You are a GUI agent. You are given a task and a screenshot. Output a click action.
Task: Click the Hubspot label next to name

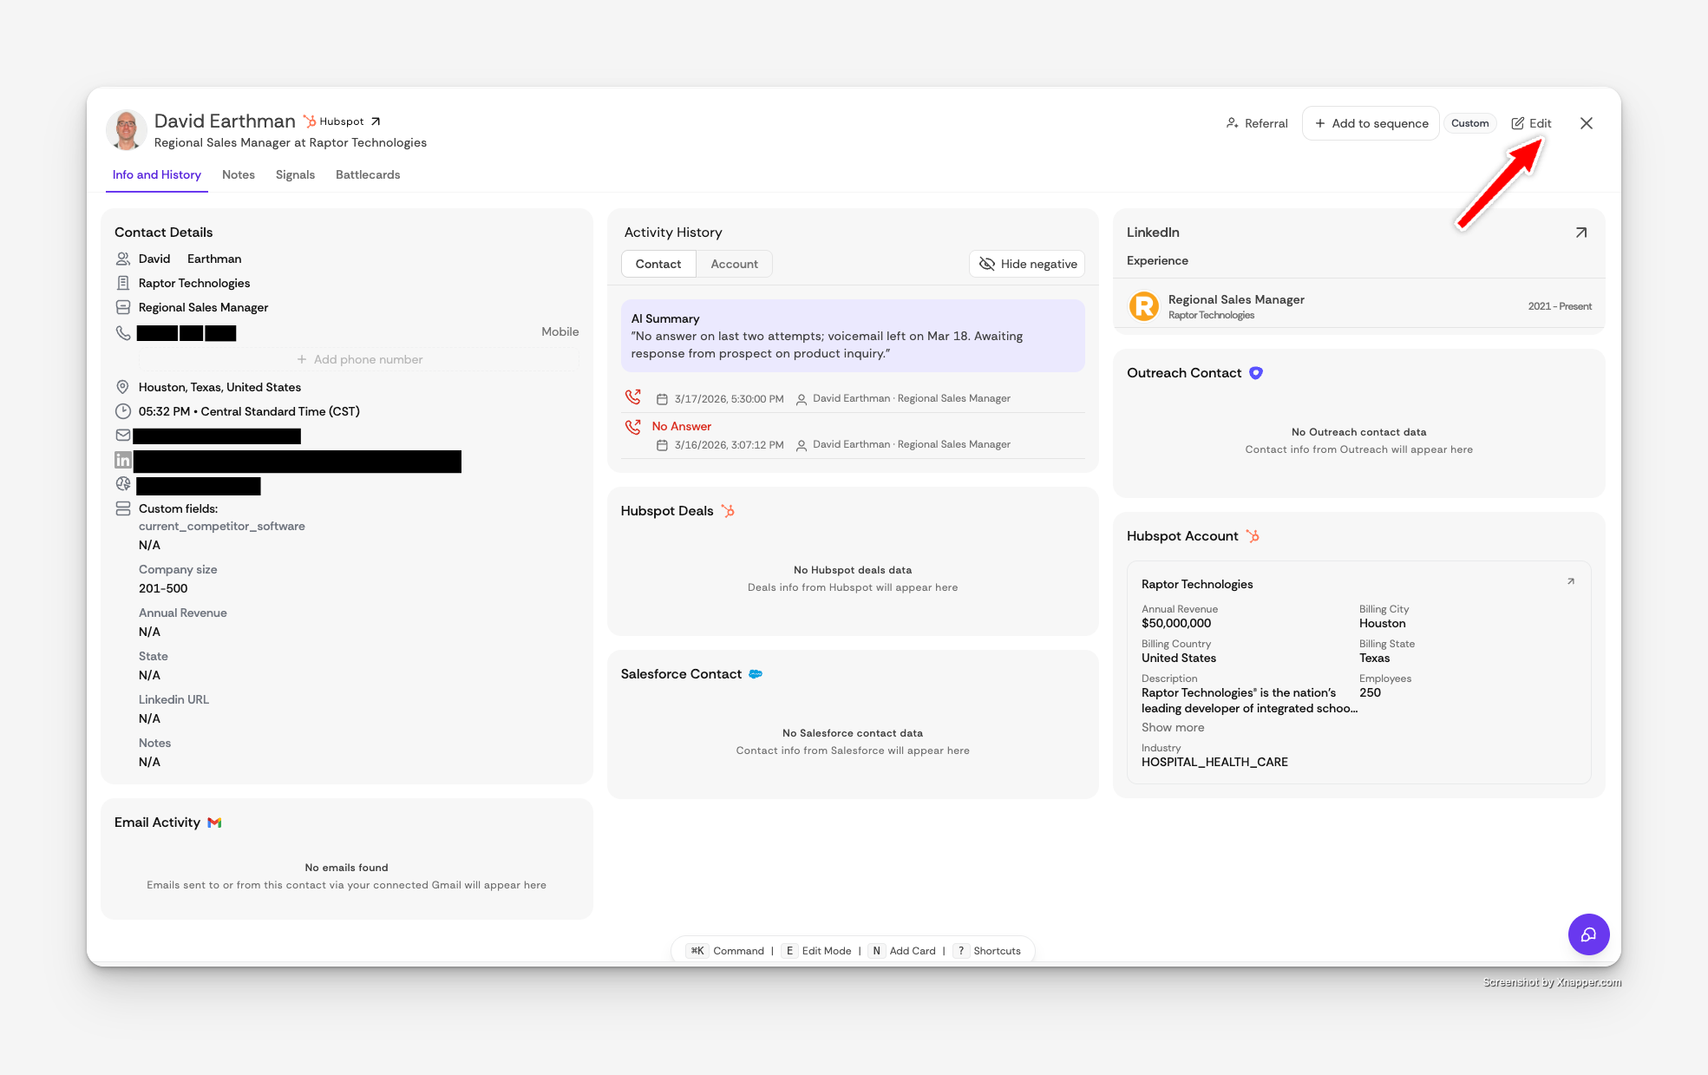[x=342, y=121]
